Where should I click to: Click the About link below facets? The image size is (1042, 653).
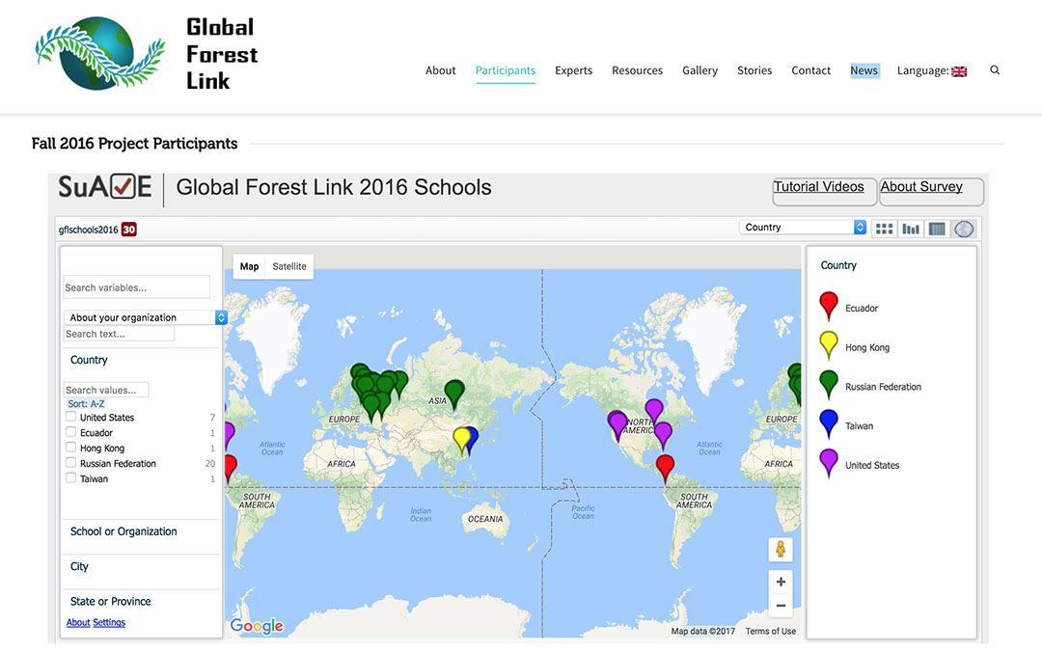(78, 622)
